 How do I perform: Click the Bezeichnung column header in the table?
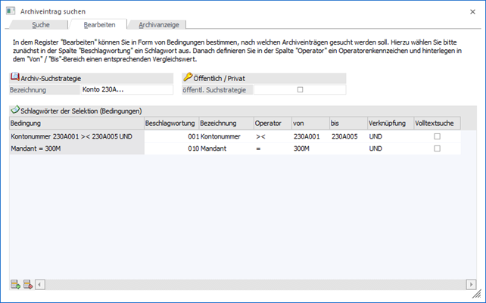point(225,123)
